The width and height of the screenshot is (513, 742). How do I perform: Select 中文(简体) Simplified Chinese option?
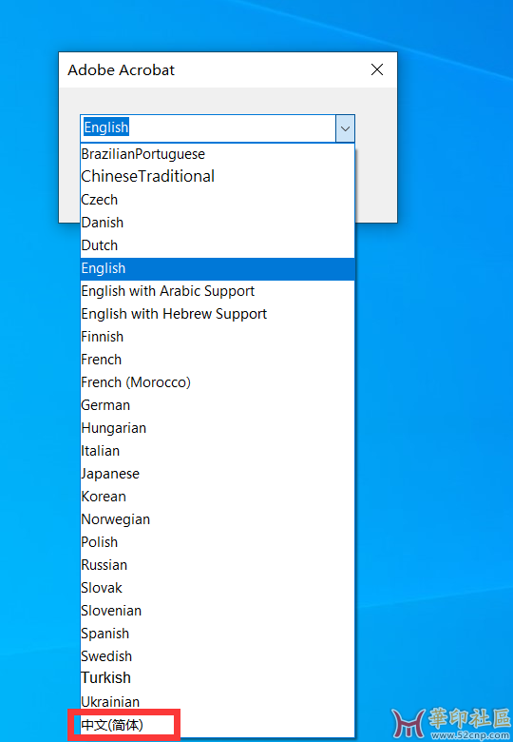tap(218, 725)
